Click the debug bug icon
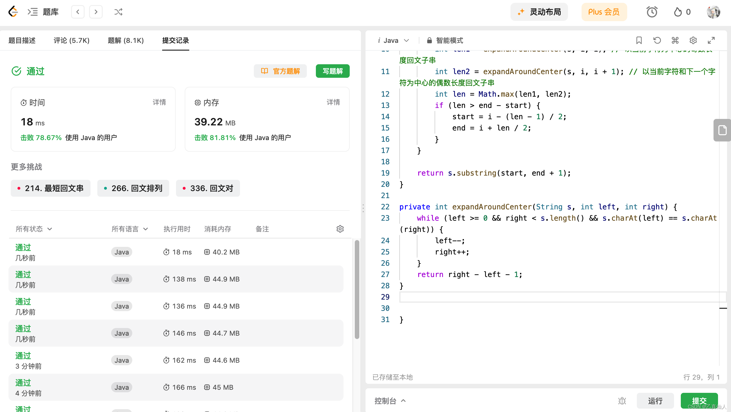Viewport: 731px width, 412px height. 622,401
